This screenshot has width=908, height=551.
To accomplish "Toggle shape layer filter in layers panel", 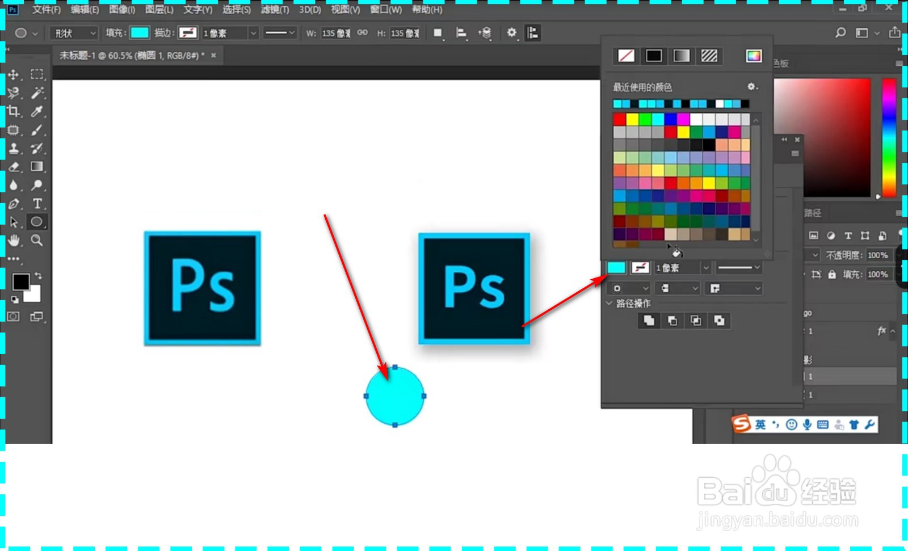I will point(865,235).
